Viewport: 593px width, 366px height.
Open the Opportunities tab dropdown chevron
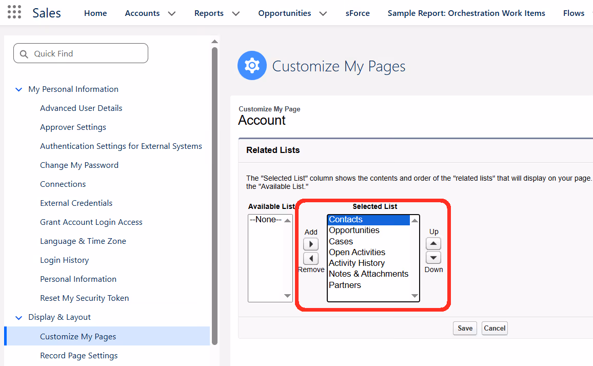click(x=323, y=14)
